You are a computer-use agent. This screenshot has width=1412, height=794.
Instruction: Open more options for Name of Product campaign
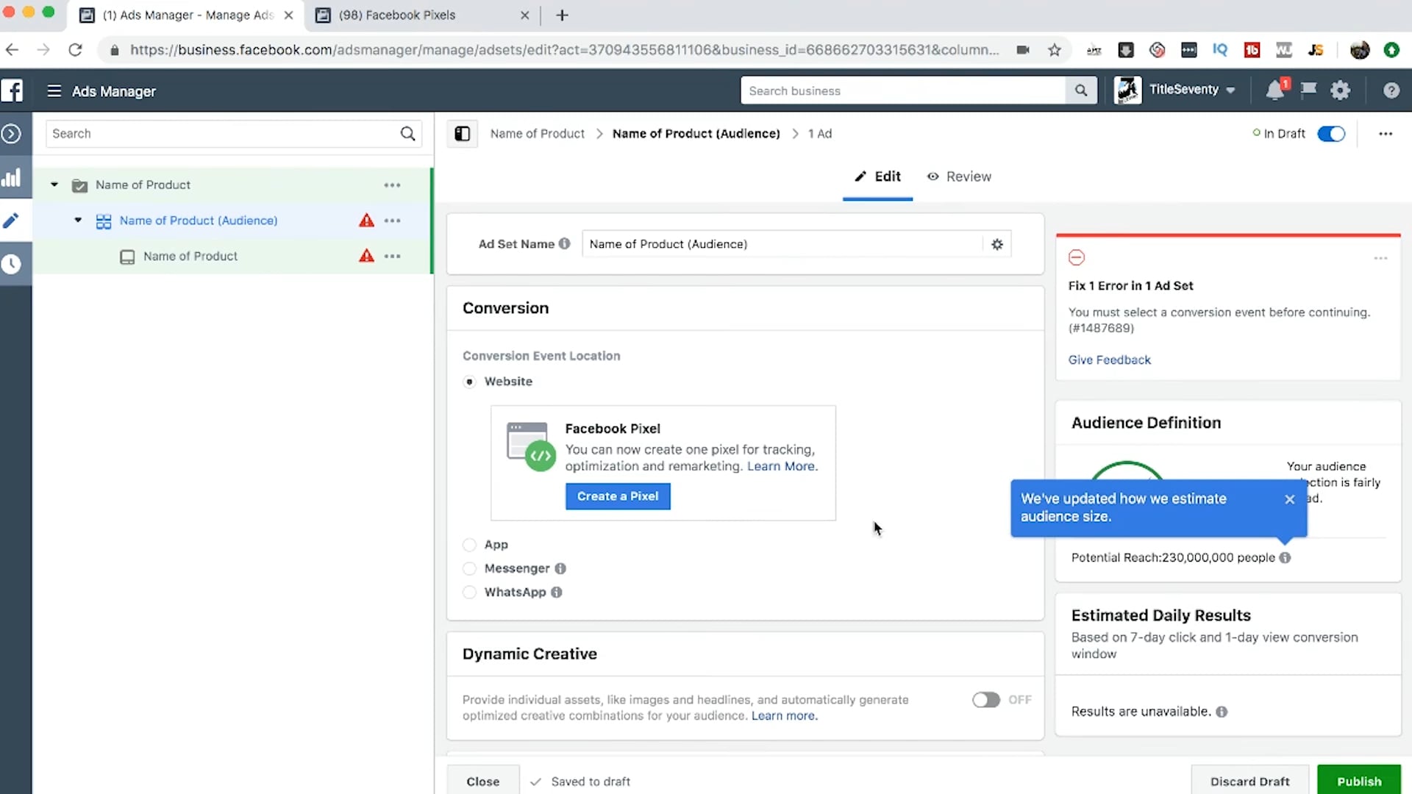click(393, 185)
